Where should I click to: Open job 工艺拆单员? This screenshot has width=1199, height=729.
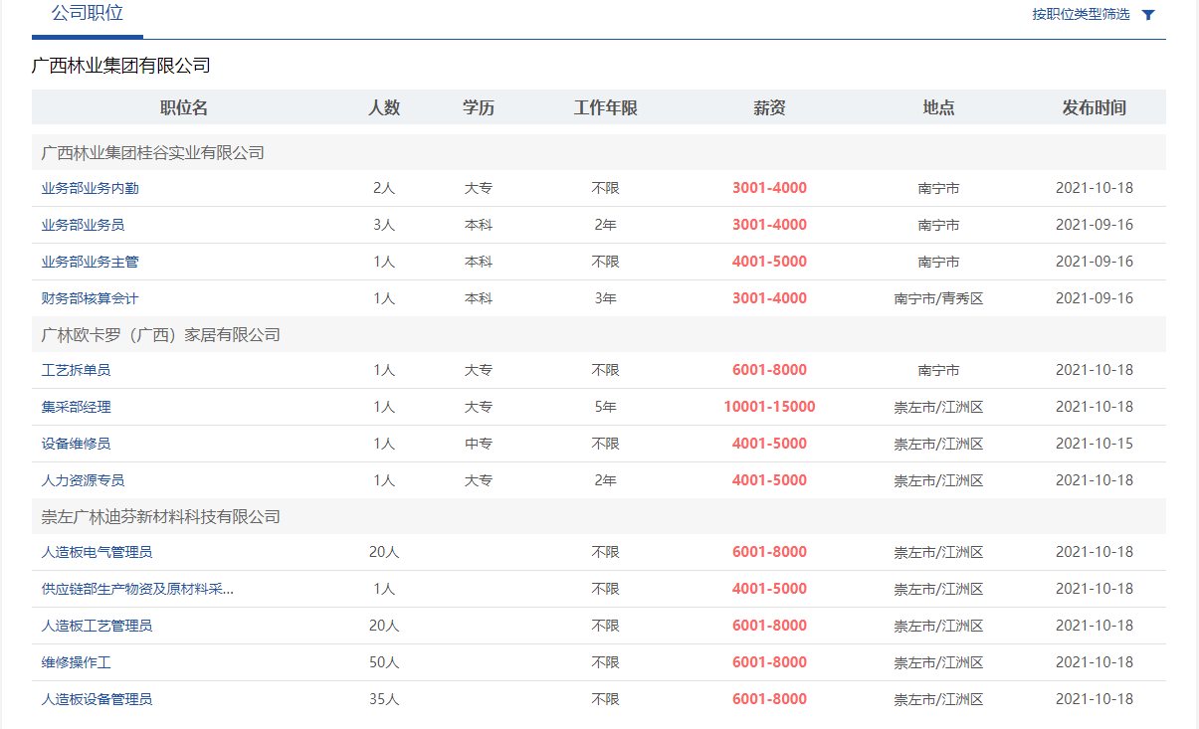click(77, 370)
